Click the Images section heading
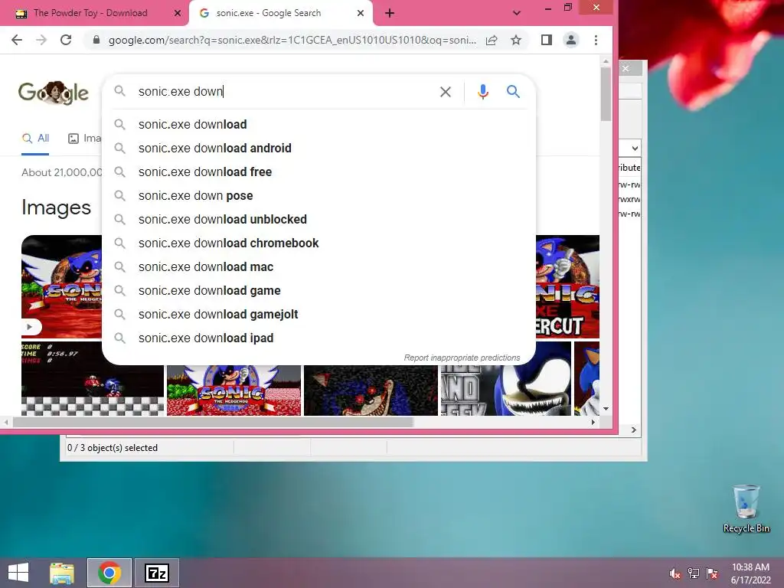The height and width of the screenshot is (588, 784). [x=56, y=207]
